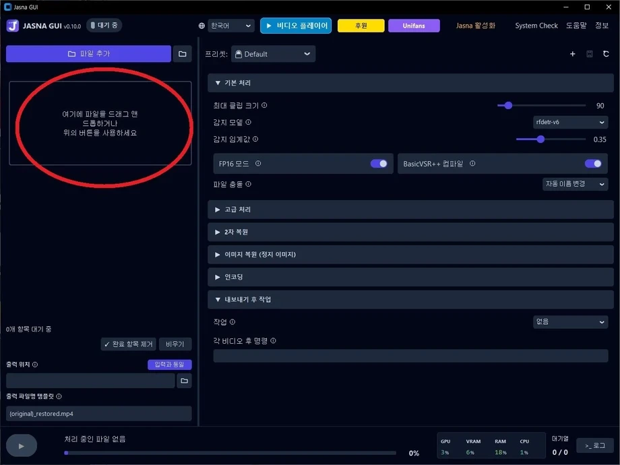This screenshot has height=465, width=620.
Task: Click the 출력 위치 path input field
Action: coord(90,381)
